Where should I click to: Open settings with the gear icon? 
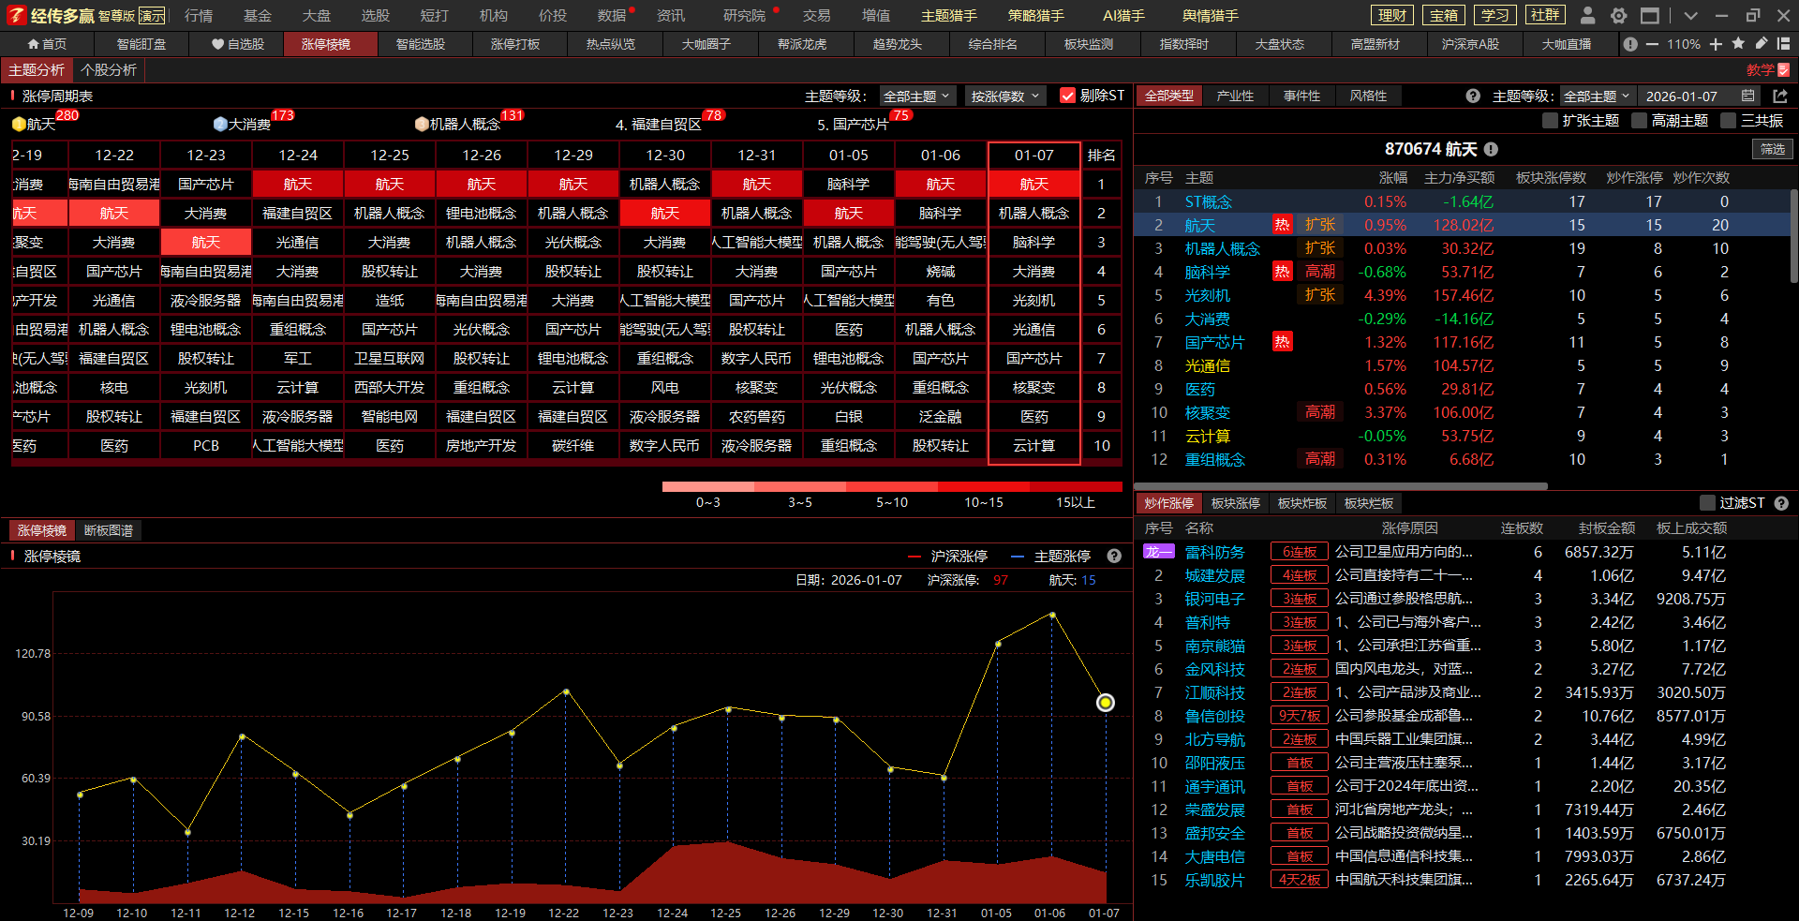click(1618, 15)
